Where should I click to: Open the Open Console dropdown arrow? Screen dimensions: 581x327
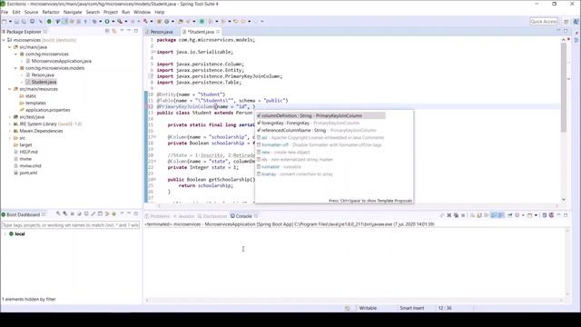click(x=536, y=215)
